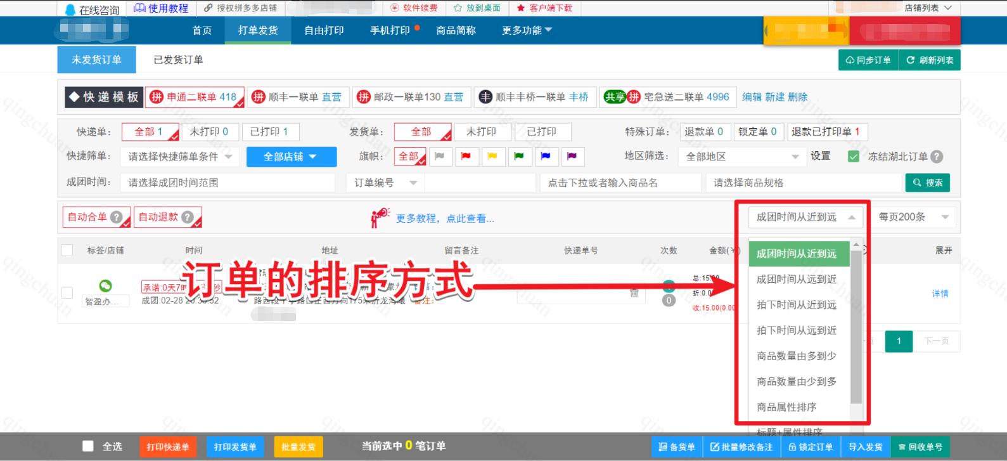Toggle table header select-all checkbox
Screen dimensions: 1007x461
point(67,250)
